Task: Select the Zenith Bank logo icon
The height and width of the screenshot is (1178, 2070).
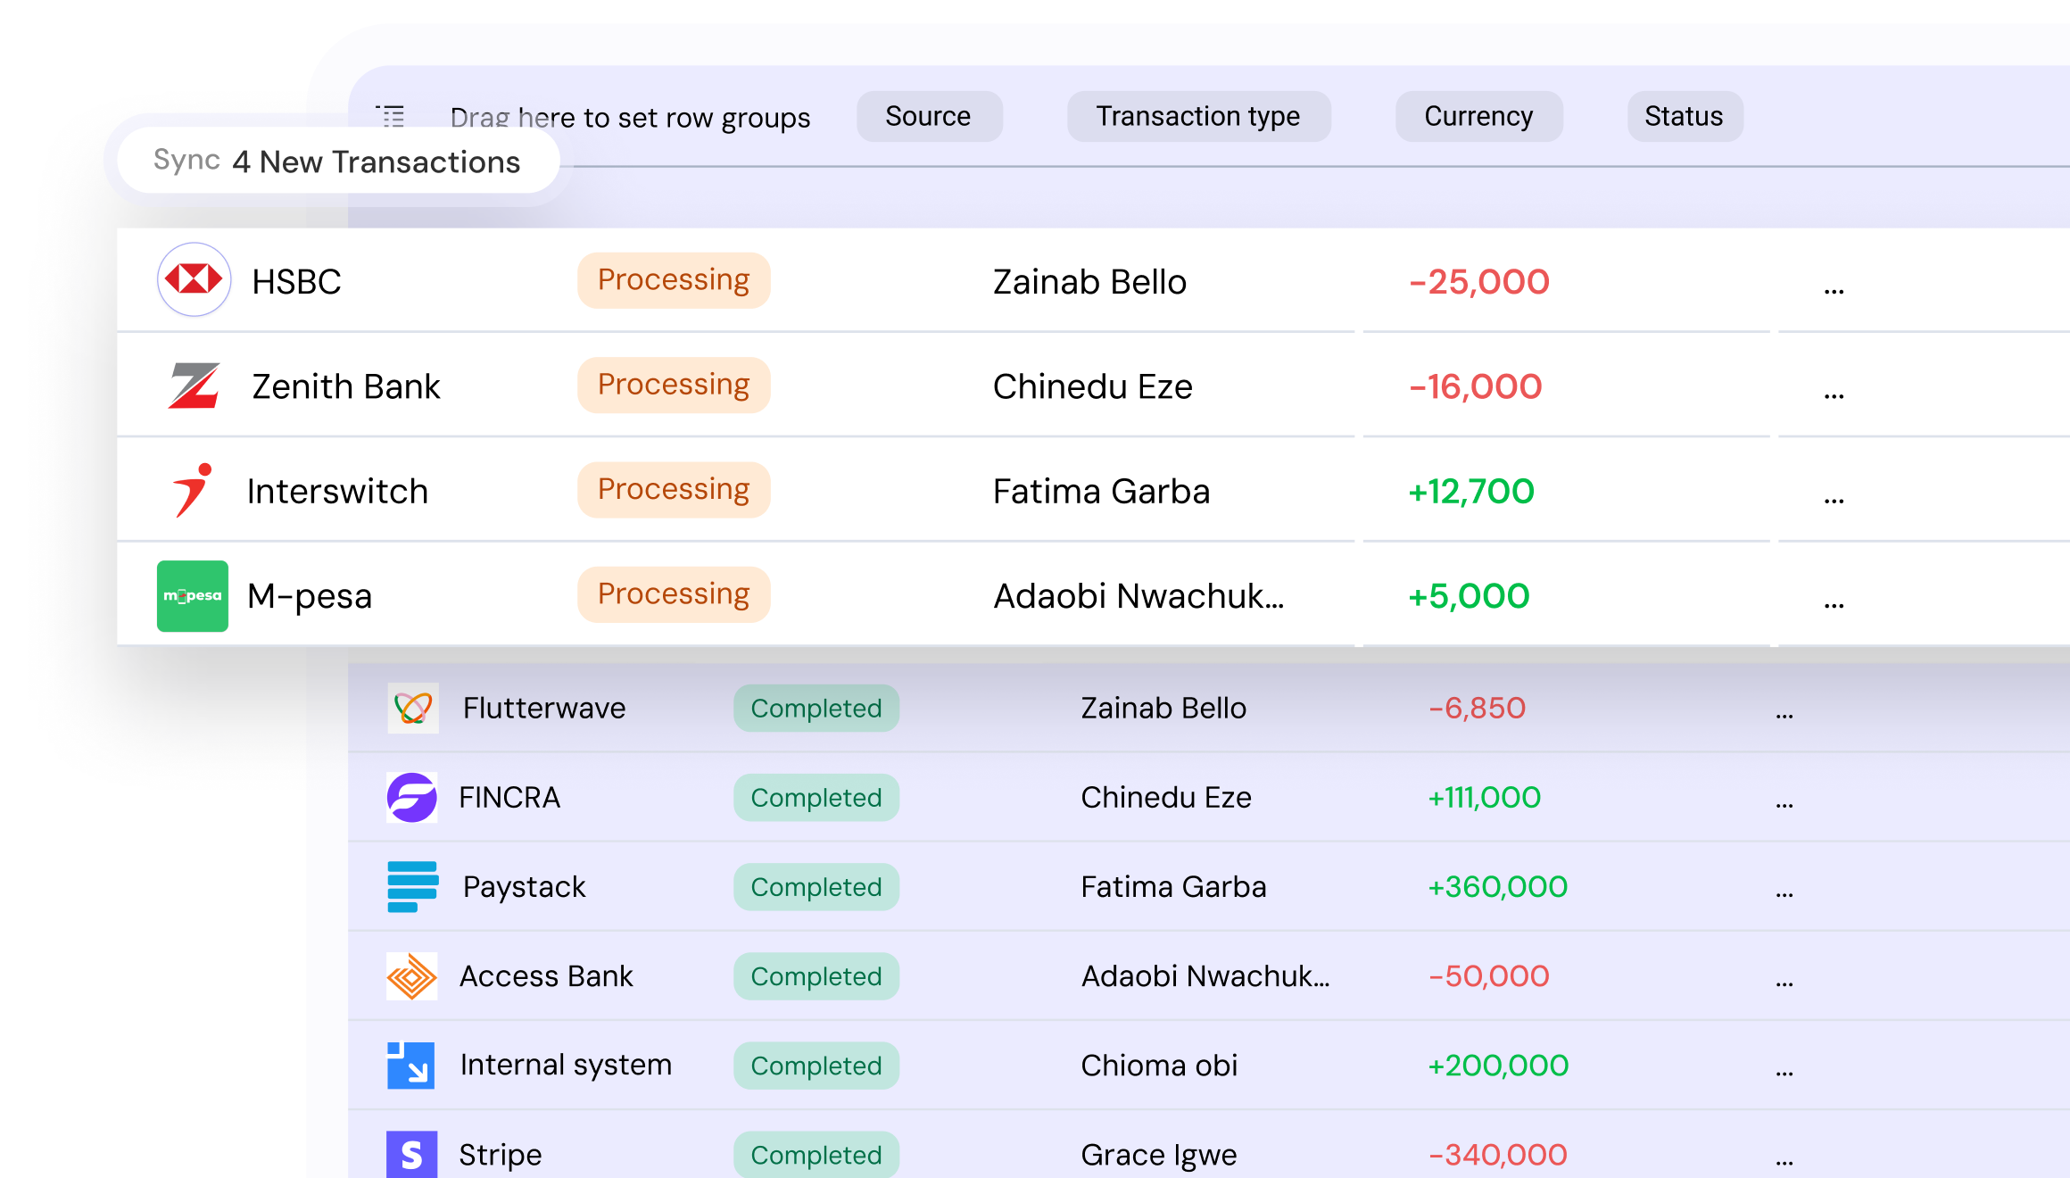Action: tap(193, 385)
